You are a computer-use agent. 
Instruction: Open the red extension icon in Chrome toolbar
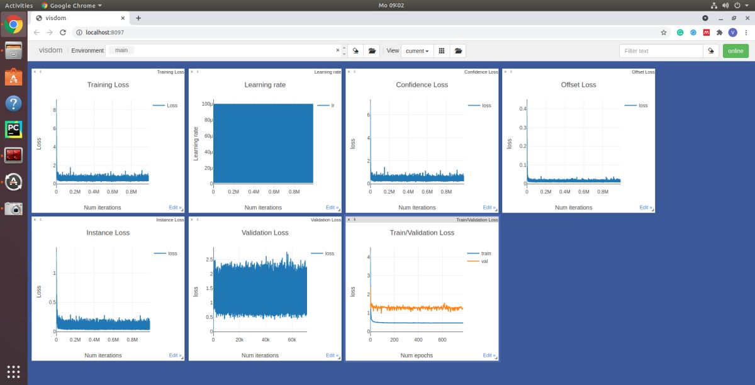tap(707, 32)
